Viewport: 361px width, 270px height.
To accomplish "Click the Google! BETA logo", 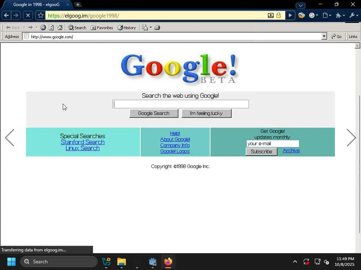I will (180, 69).
